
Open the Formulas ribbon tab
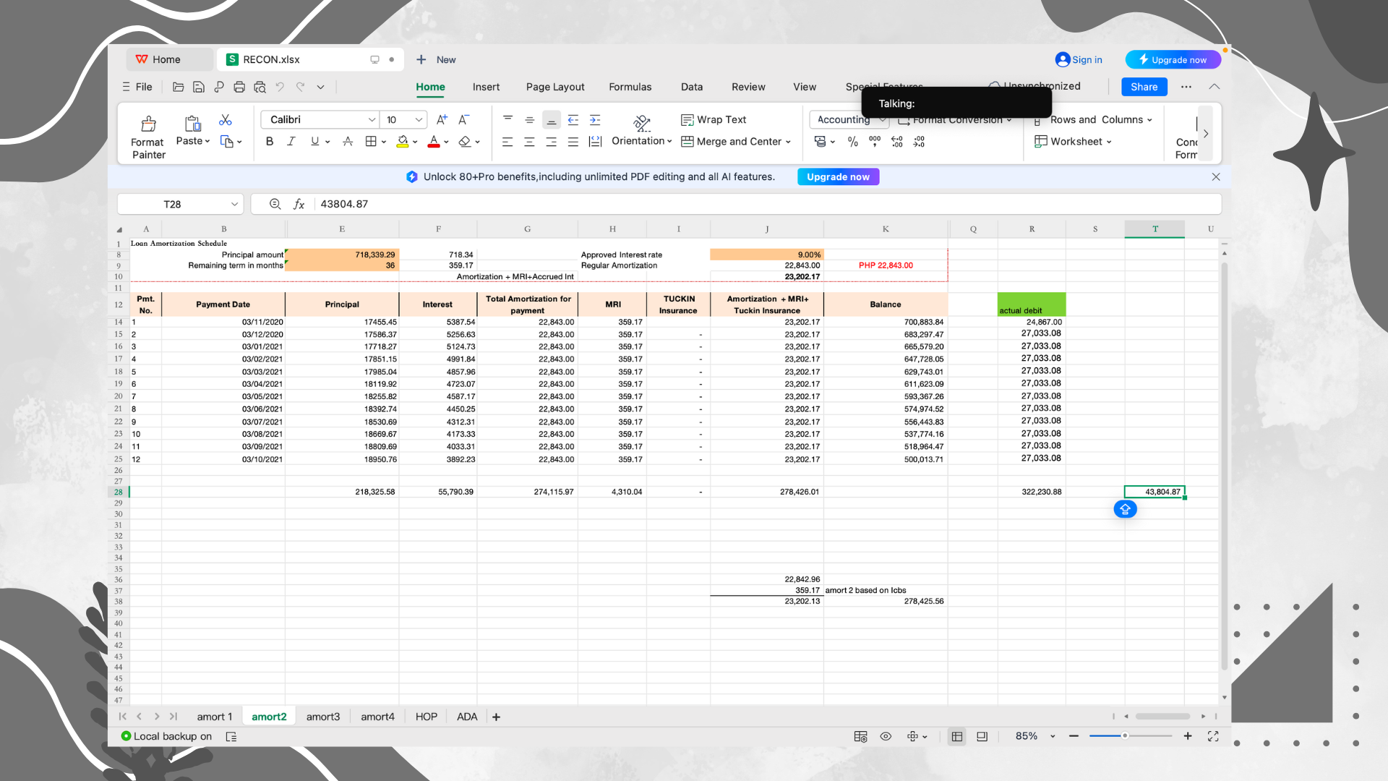point(630,87)
